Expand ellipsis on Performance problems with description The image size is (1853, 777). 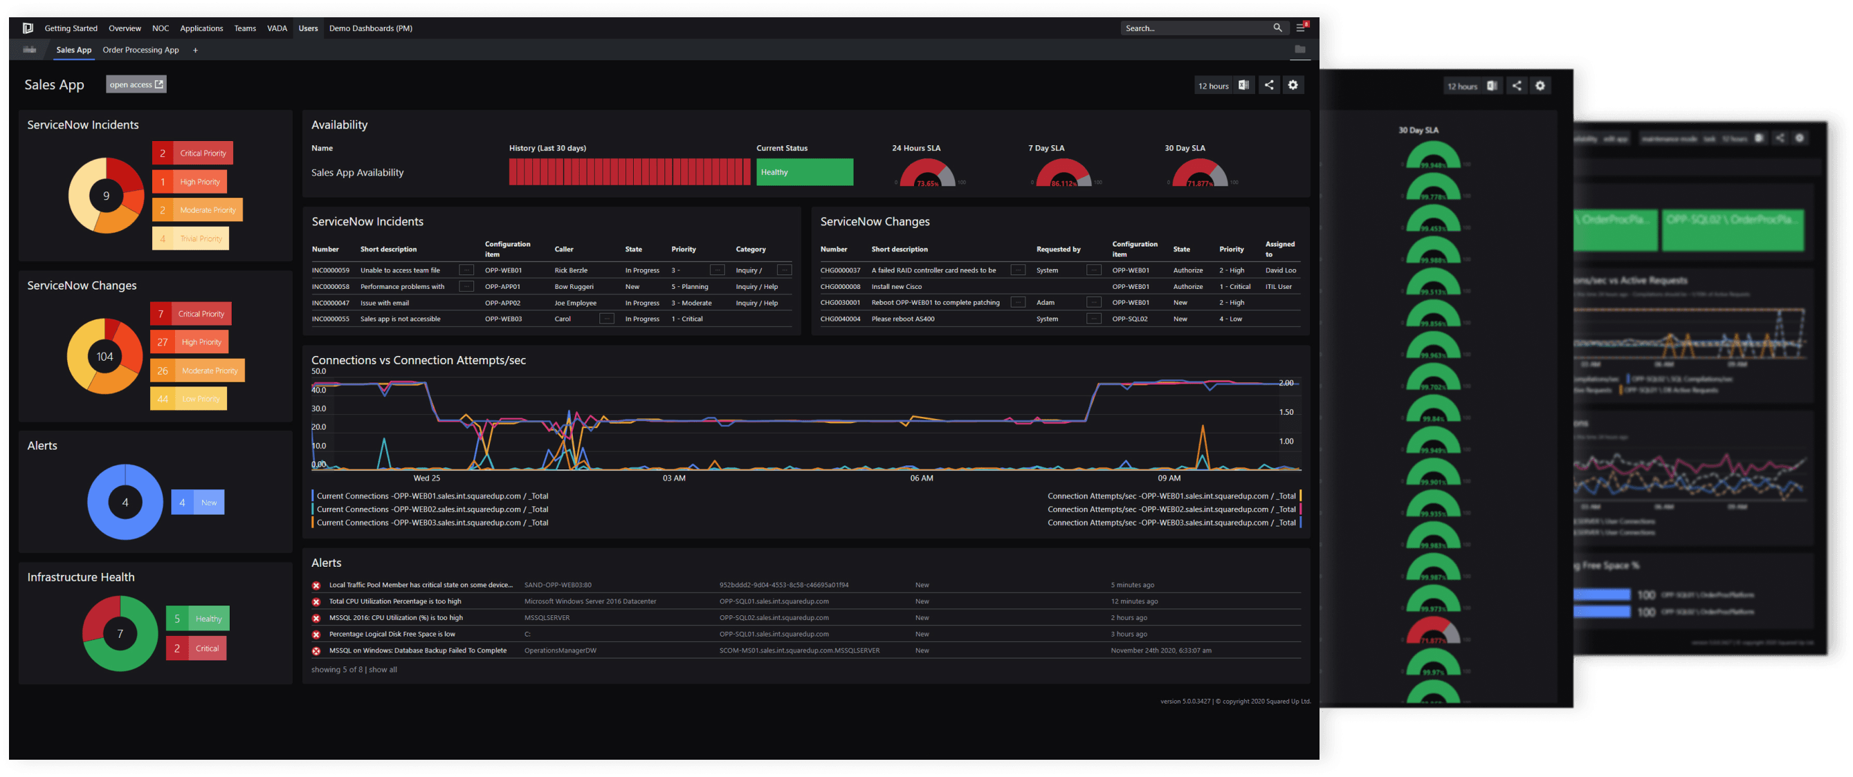(x=466, y=287)
